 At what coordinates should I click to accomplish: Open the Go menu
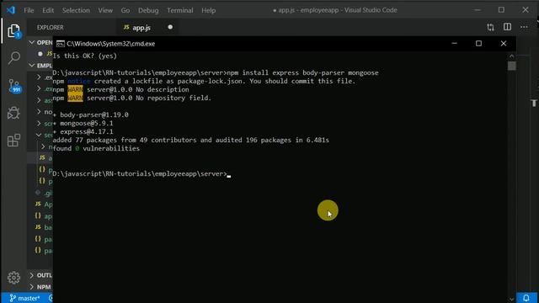pos(125,10)
